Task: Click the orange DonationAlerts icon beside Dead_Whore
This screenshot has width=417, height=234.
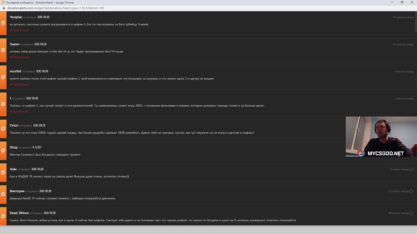Action: [3, 216]
